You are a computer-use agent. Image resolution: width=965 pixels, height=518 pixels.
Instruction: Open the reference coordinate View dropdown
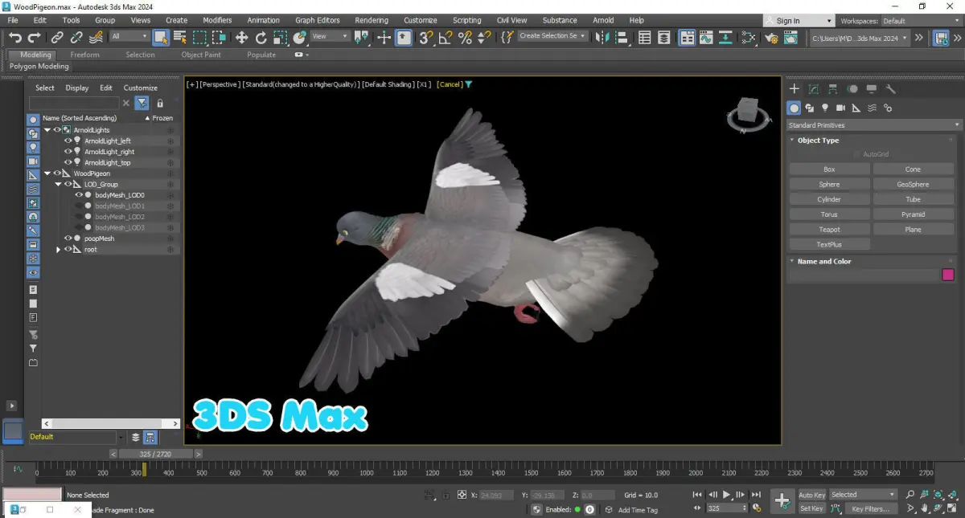(x=331, y=37)
